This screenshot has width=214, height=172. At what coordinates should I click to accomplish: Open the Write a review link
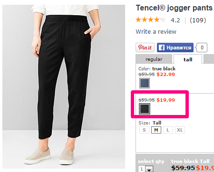156,32
